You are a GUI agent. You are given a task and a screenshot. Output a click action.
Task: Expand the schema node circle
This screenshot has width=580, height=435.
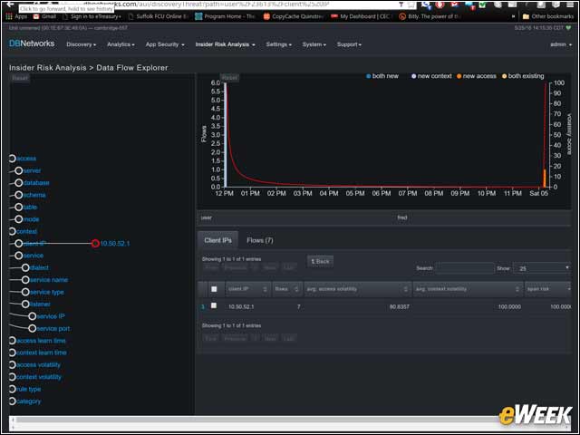18,195
